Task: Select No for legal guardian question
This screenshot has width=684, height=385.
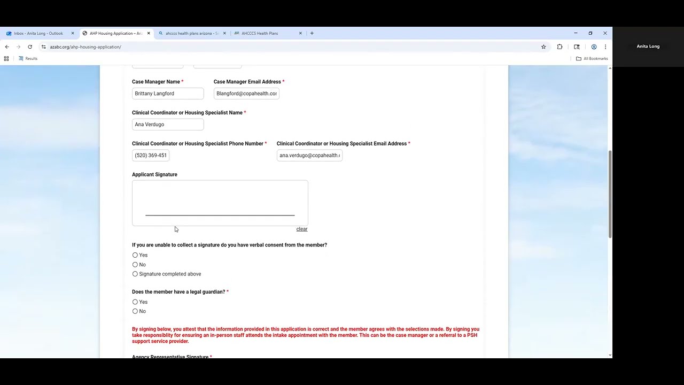Action: [x=135, y=311]
